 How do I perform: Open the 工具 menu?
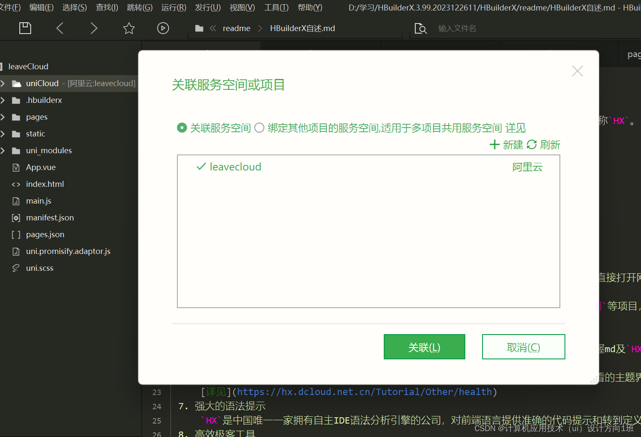pos(275,7)
